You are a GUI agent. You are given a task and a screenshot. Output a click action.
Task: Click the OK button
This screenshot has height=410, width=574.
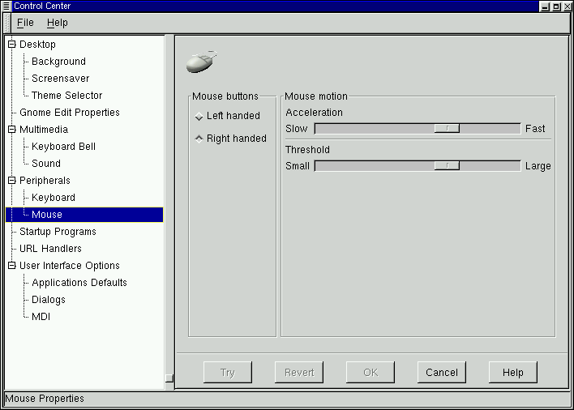(x=371, y=373)
